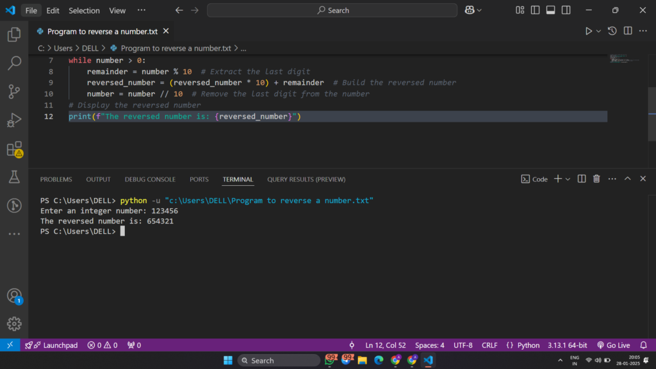
Task: Open the Testing flask view
Action: (x=14, y=177)
